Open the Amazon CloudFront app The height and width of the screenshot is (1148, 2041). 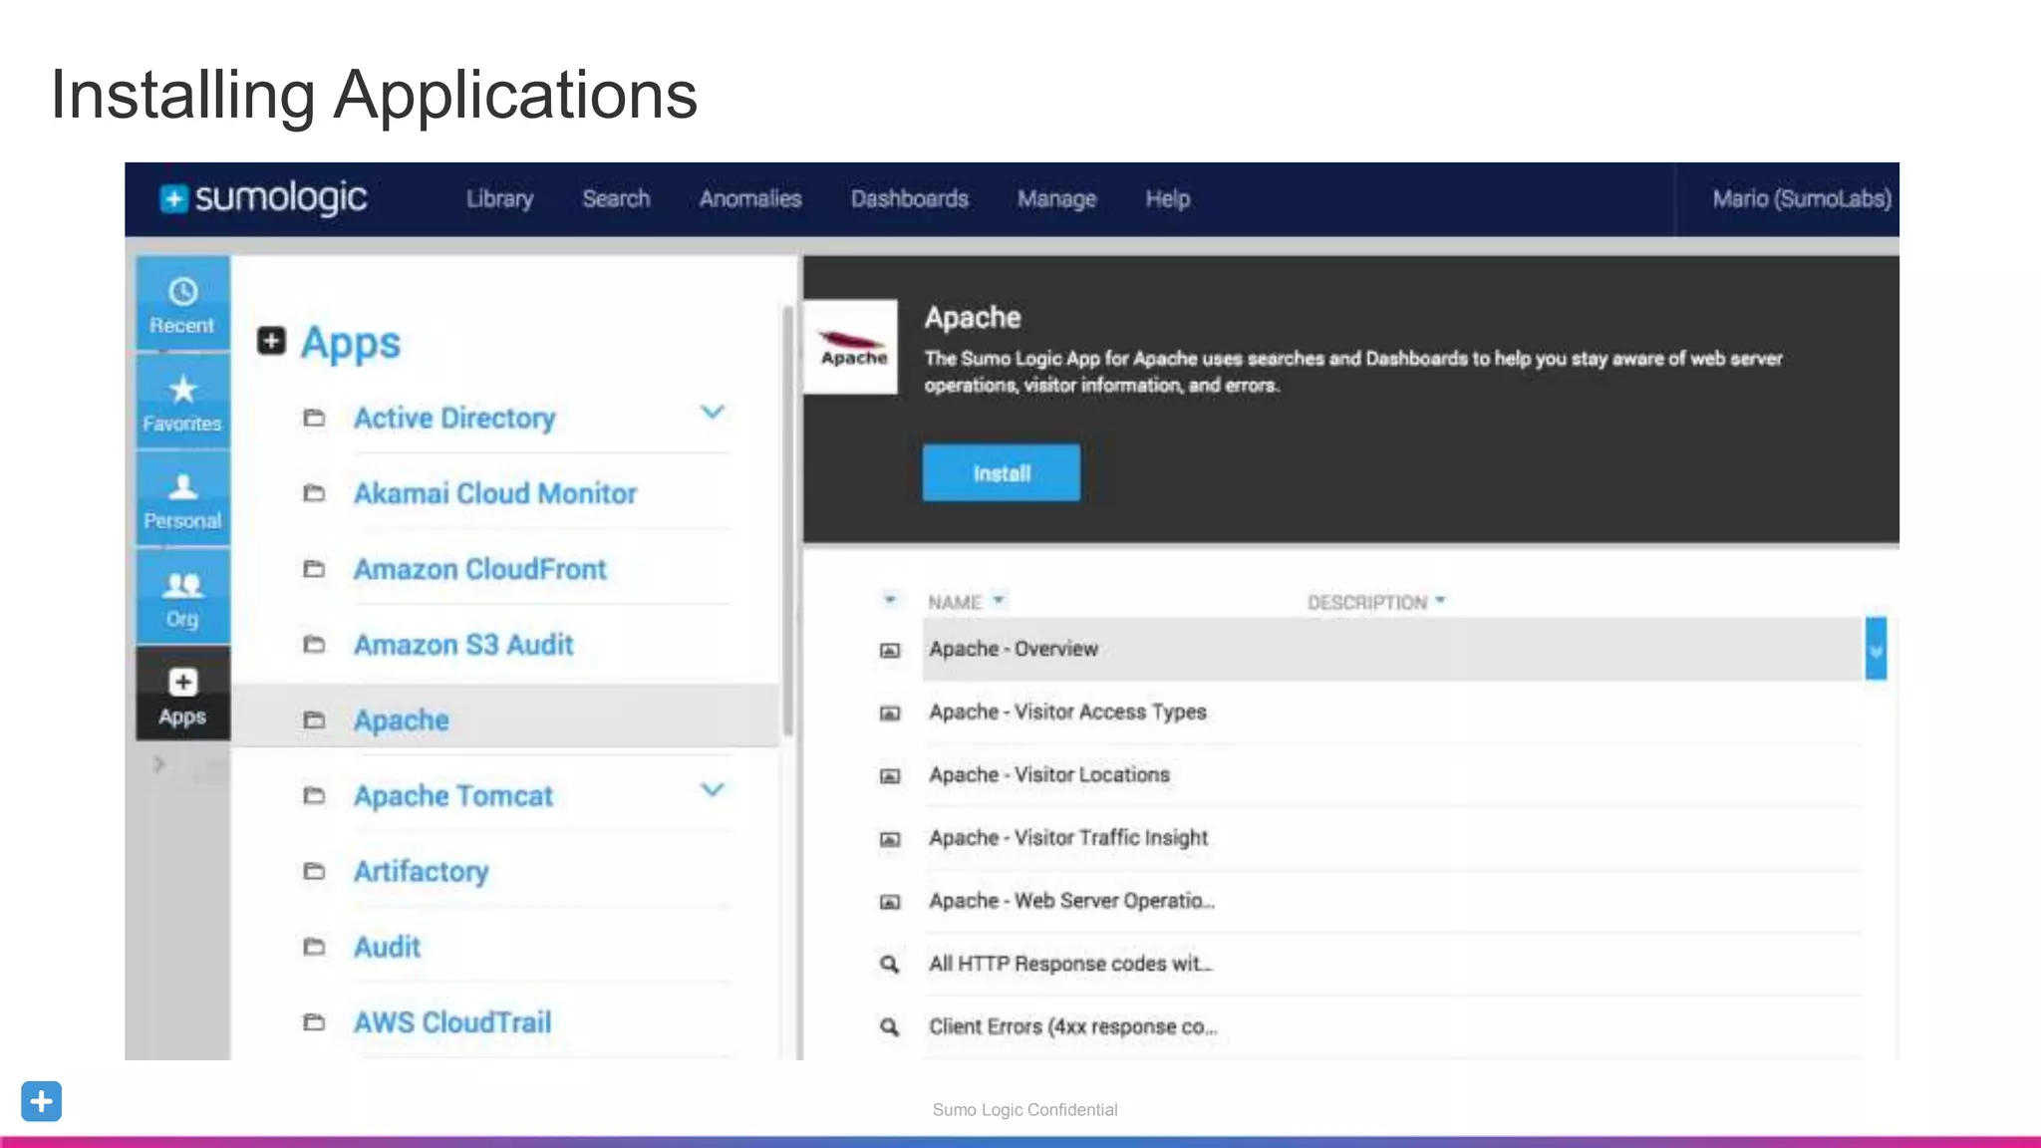pos(479,569)
